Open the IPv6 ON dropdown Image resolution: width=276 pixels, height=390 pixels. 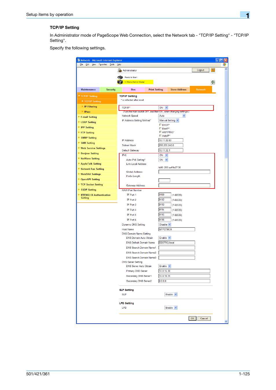point(163,155)
